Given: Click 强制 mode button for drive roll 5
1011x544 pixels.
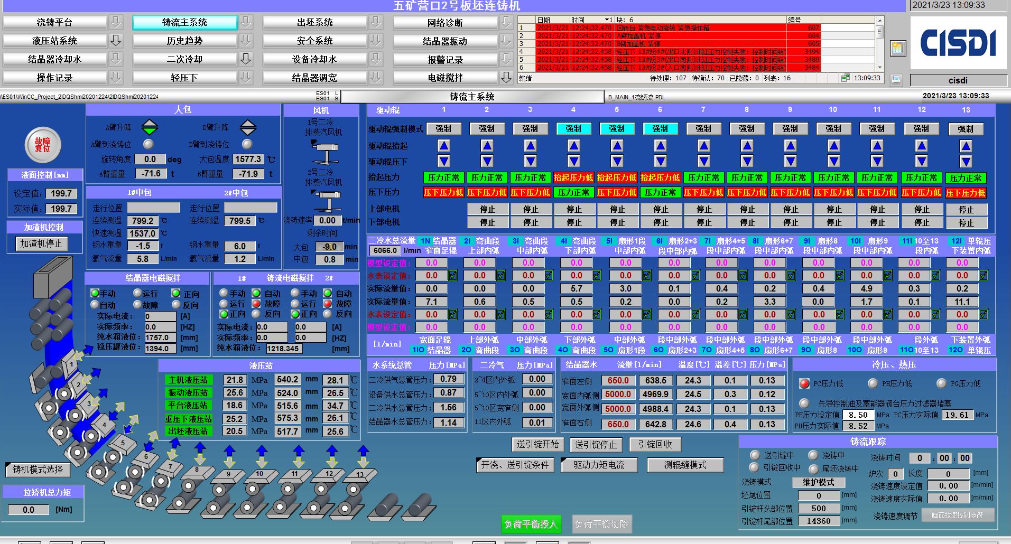Looking at the screenshot, I should point(617,128).
